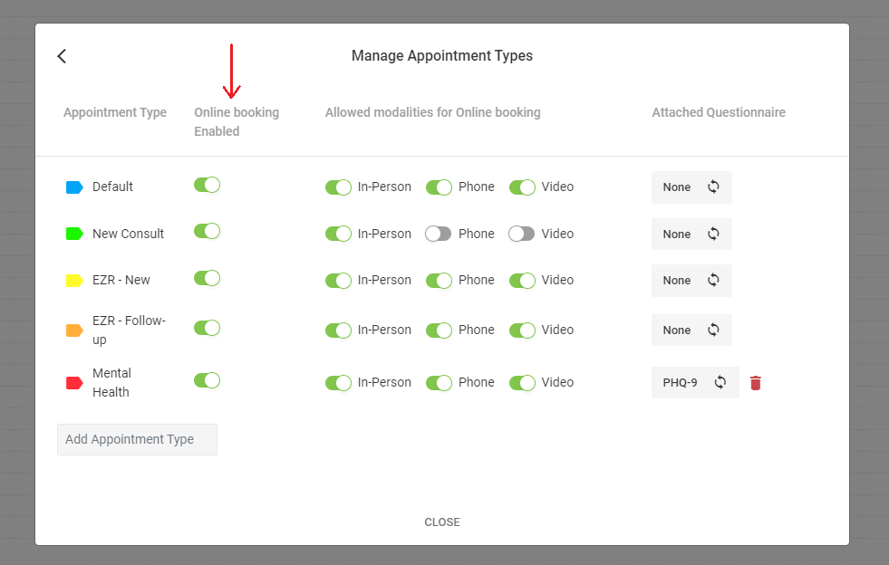The height and width of the screenshot is (565, 889).
Task: Click swap icon on New Consult questionnaire
Action: tap(713, 234)
